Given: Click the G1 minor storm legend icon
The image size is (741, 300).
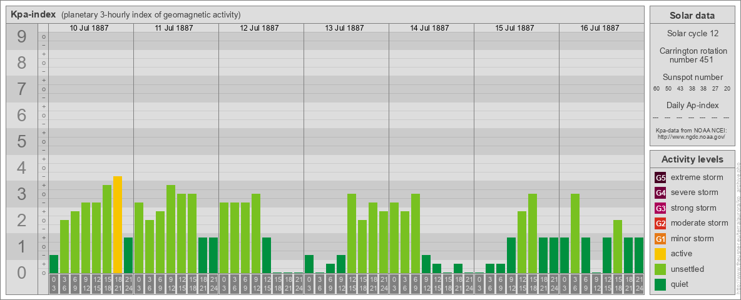Looking at the screenshot, I should (x=661, y=238).
